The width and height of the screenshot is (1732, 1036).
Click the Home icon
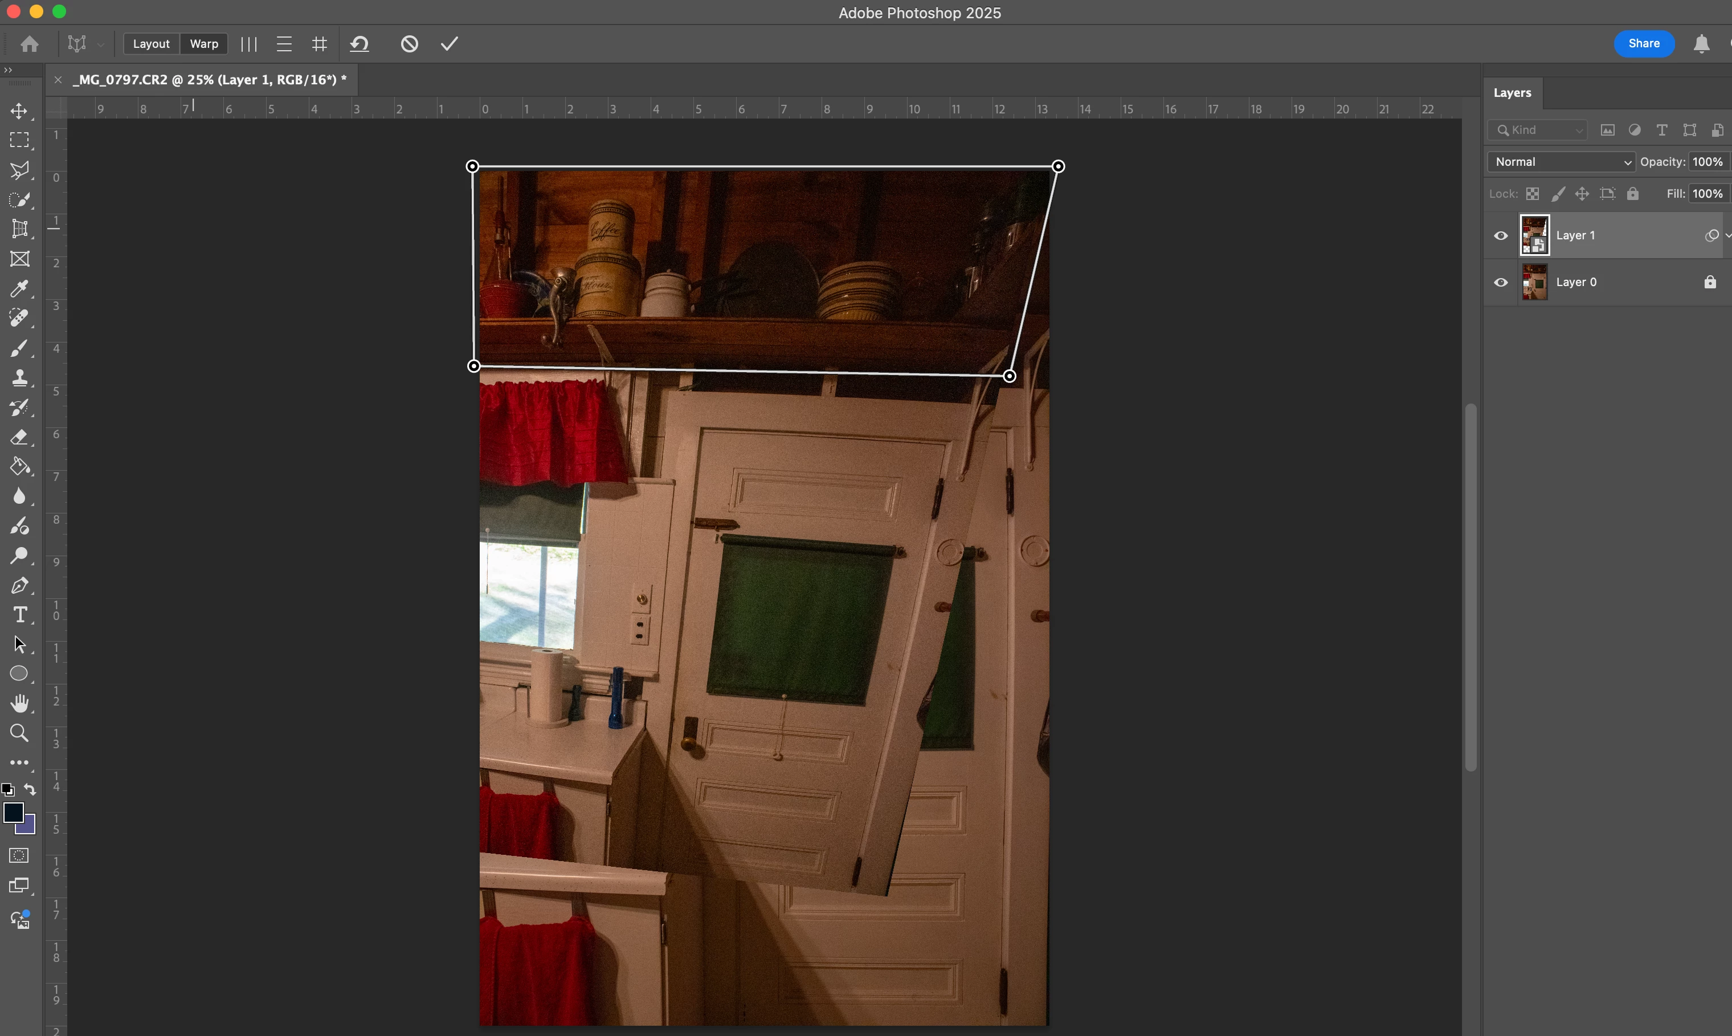coord(29,44)
